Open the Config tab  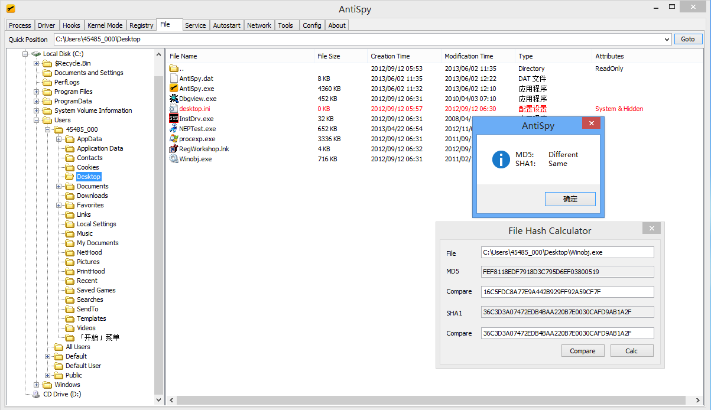click(311, 25)
